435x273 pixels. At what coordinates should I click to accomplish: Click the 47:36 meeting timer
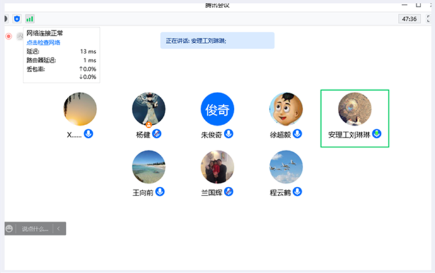pos(409,19)
